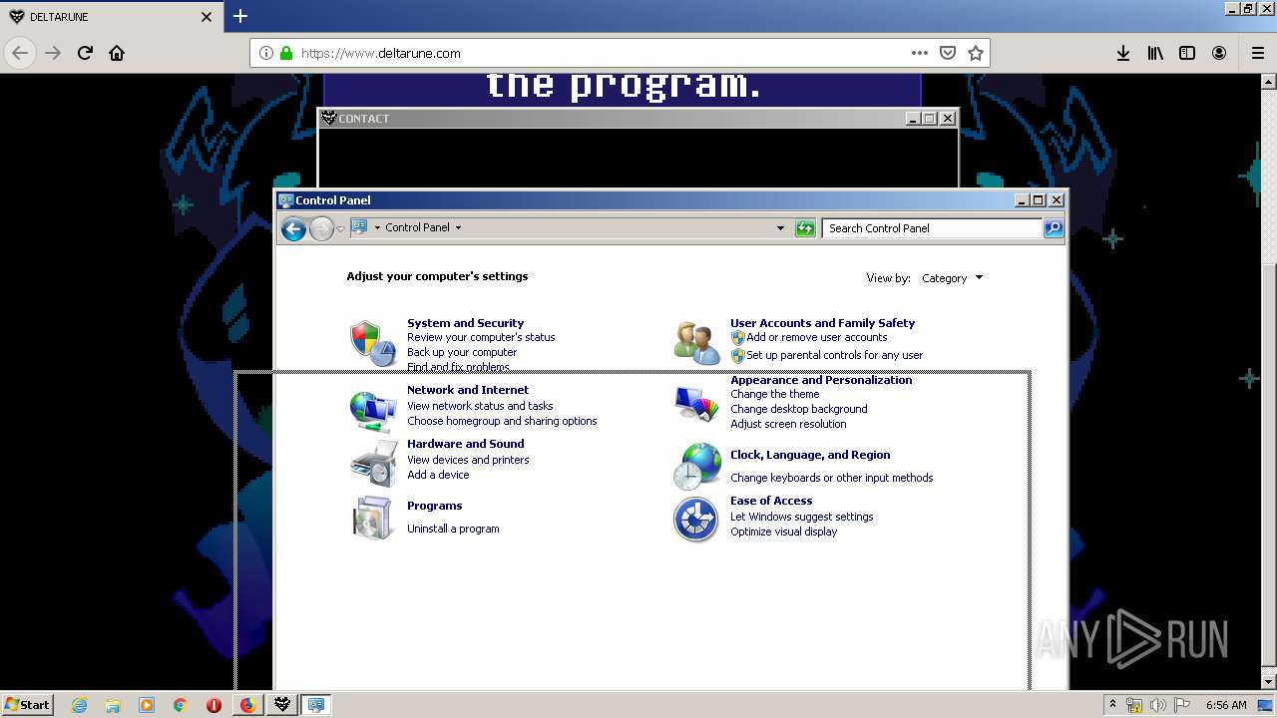Expand Control Panel address history dropdown
Screen dimensions: 1277x718
pos(780,228)
